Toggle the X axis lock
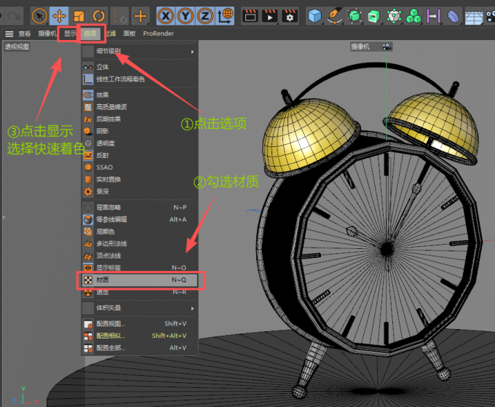Viewport: 495px width, 407px height. click(x=166, y=15)
